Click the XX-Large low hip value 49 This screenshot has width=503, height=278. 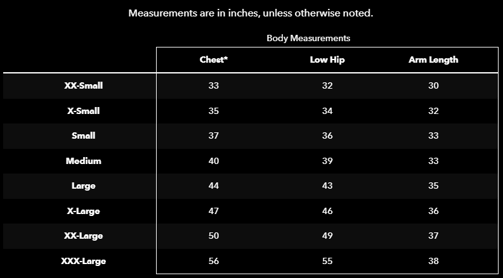coord(327,236)
